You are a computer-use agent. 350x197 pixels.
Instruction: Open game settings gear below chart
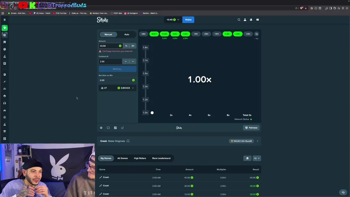click(101, 128)
